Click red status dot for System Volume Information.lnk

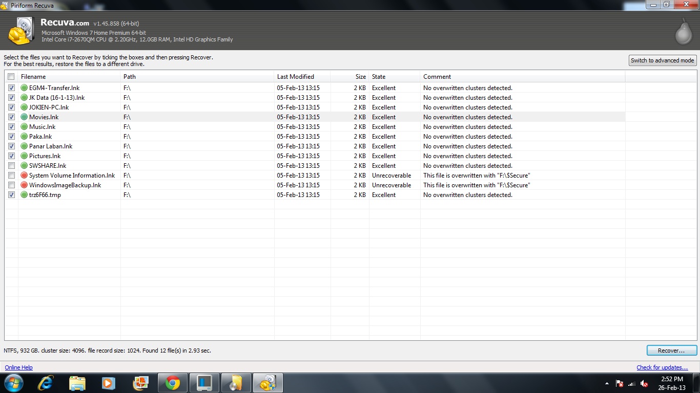pyautogui.click(x=24, y=176)
